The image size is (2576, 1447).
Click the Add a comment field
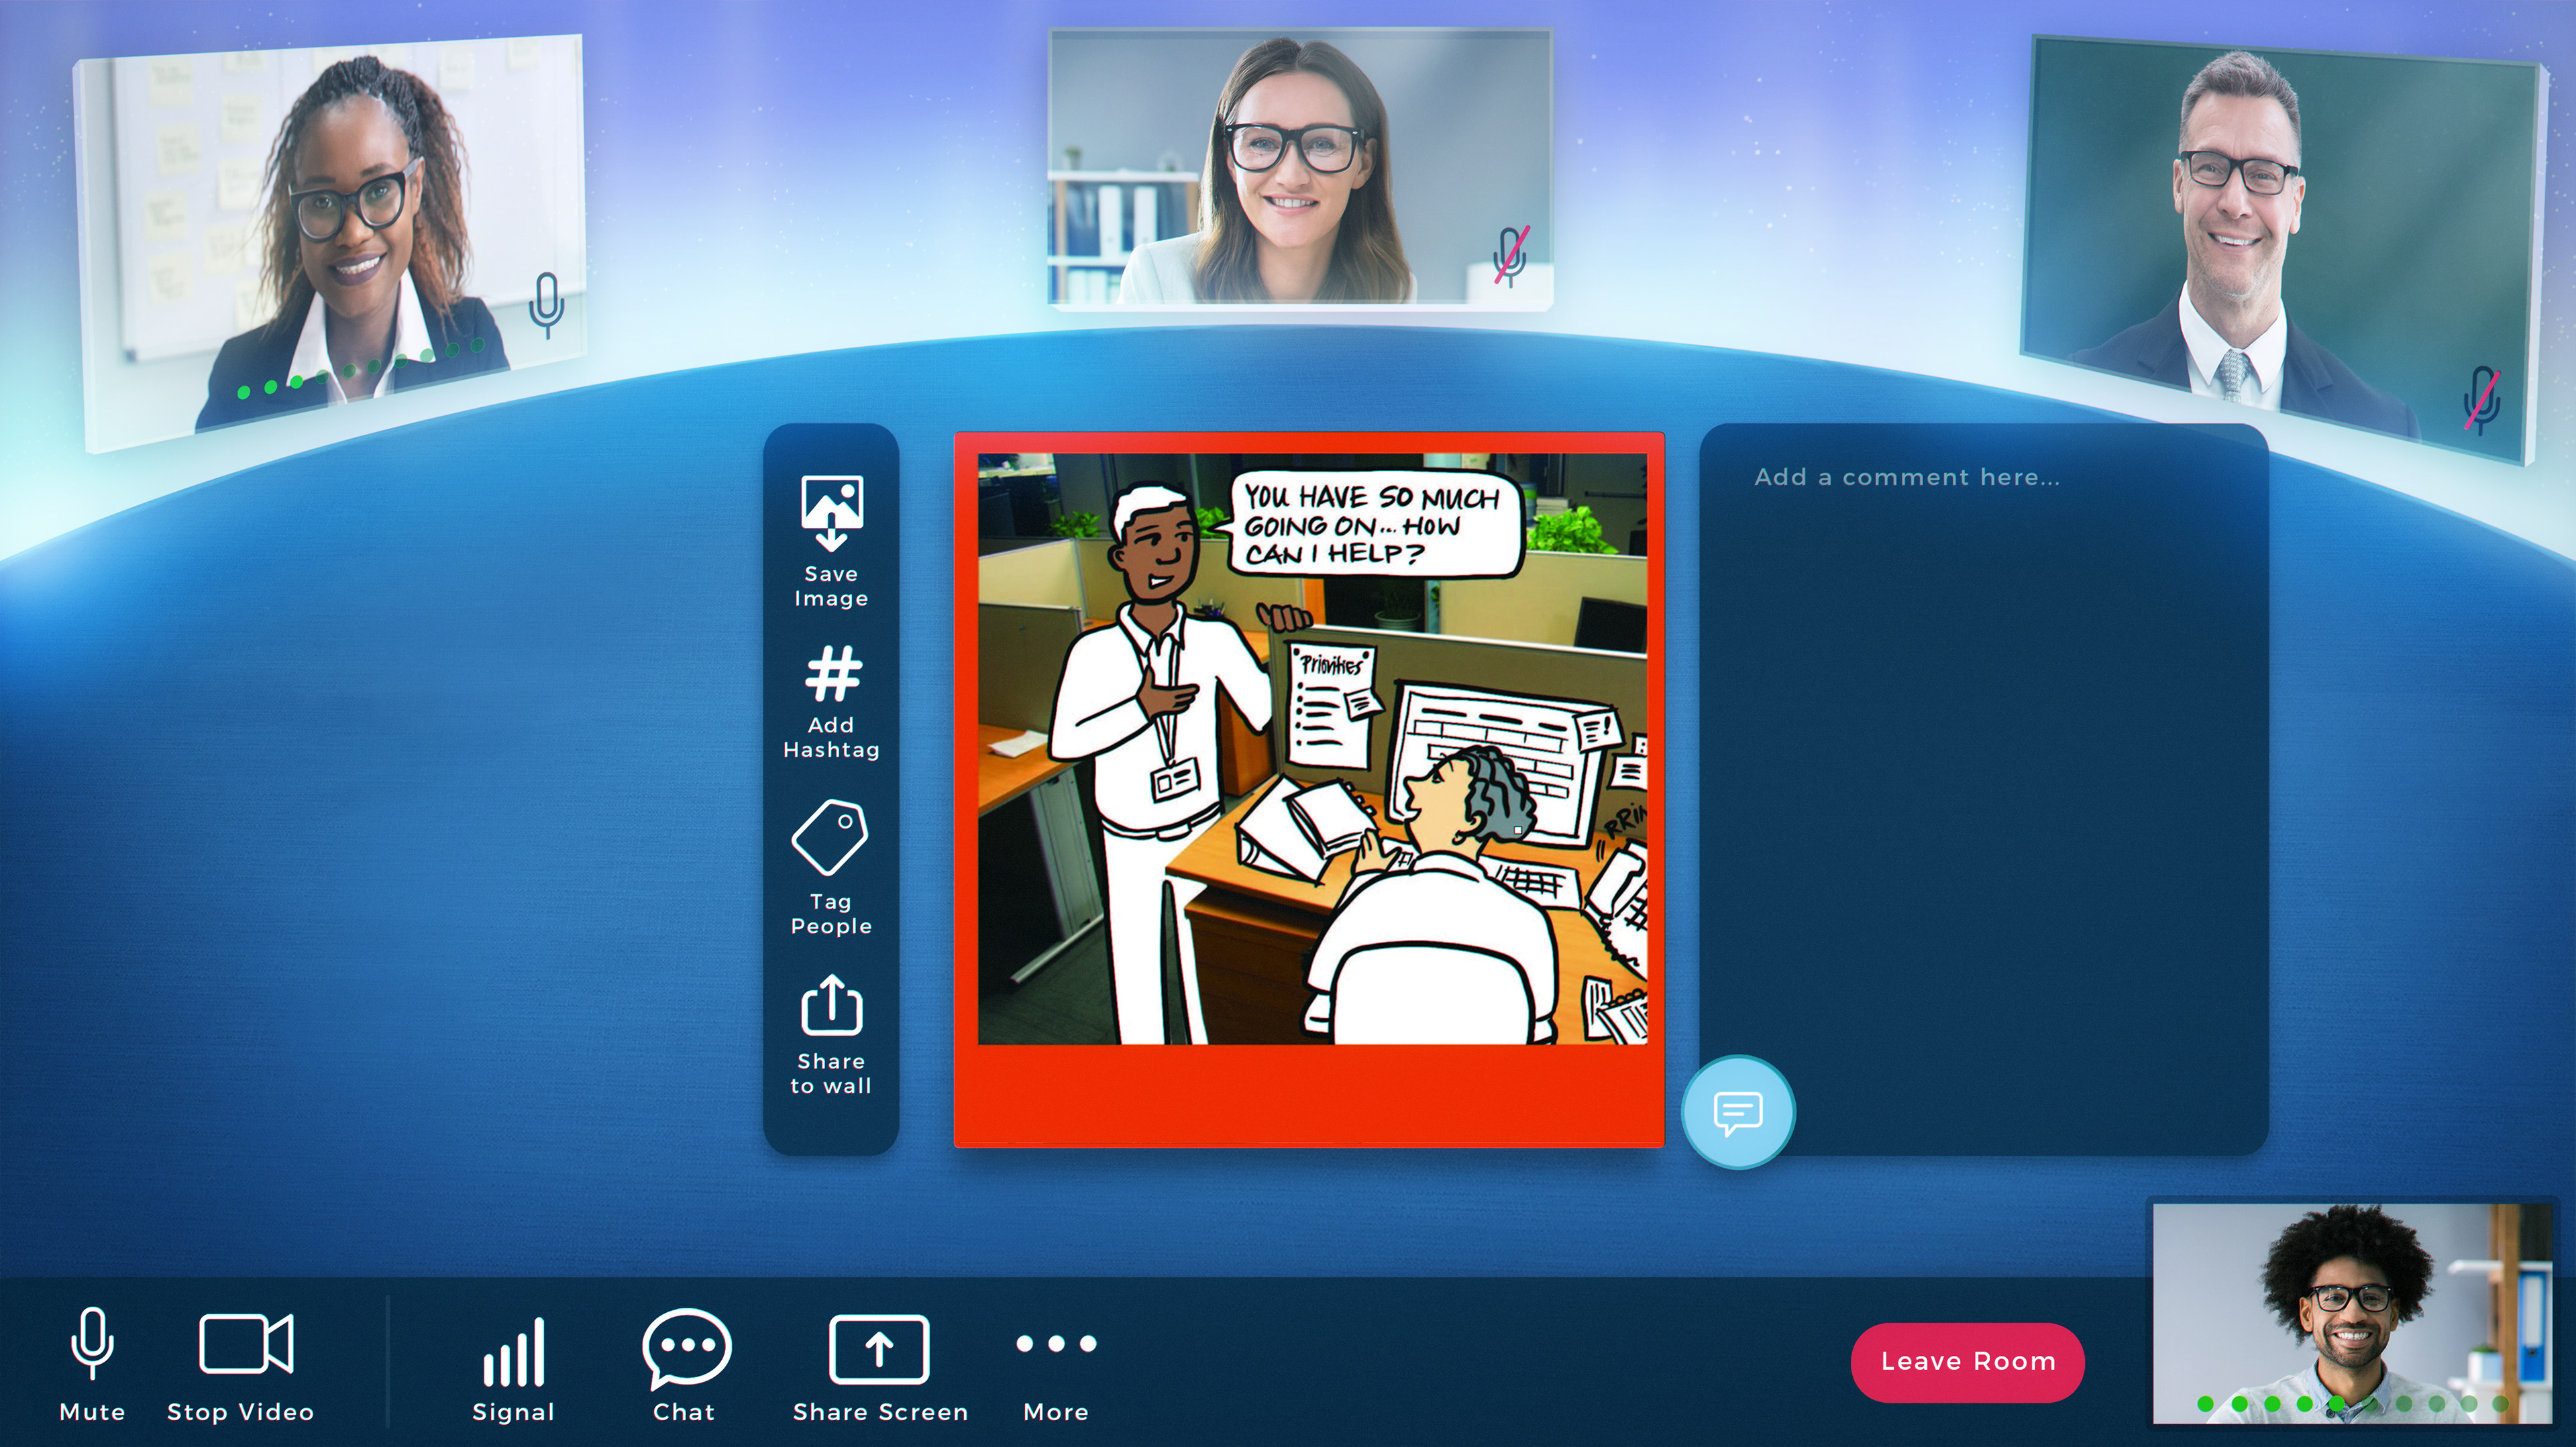click(x=1984, y=788)
